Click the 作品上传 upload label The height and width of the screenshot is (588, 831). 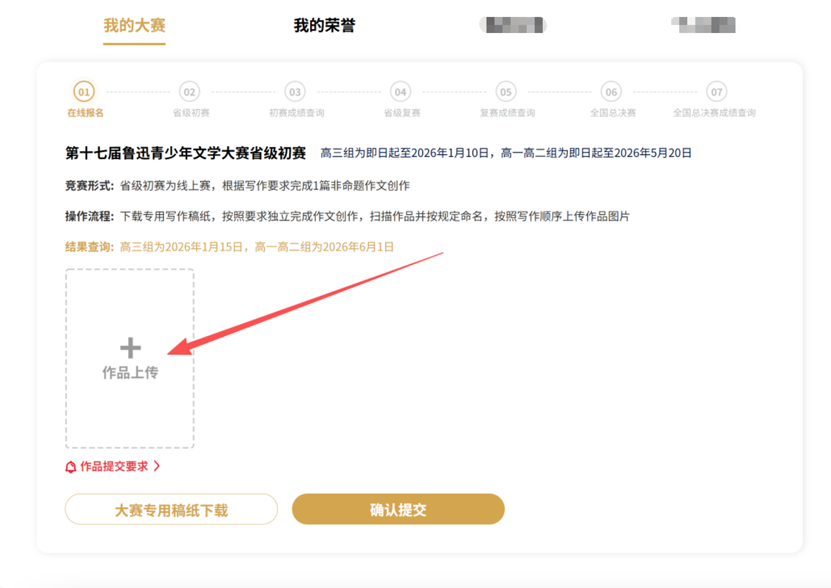[130, 373]
